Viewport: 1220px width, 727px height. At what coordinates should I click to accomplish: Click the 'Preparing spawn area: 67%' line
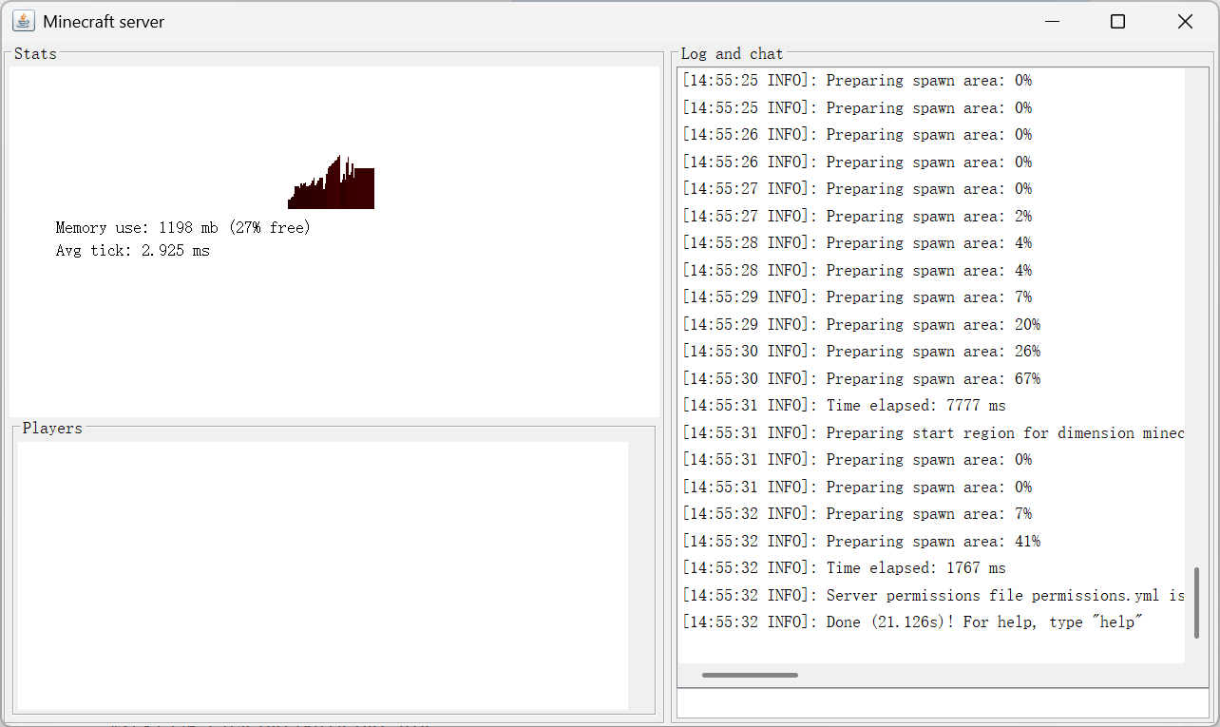[x=861, y=379]
